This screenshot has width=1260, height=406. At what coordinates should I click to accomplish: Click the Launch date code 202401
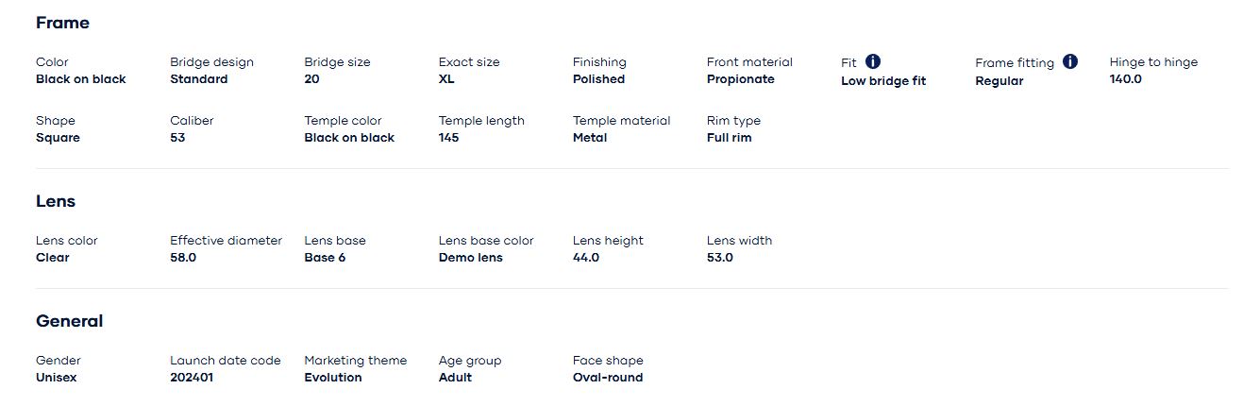192,378
